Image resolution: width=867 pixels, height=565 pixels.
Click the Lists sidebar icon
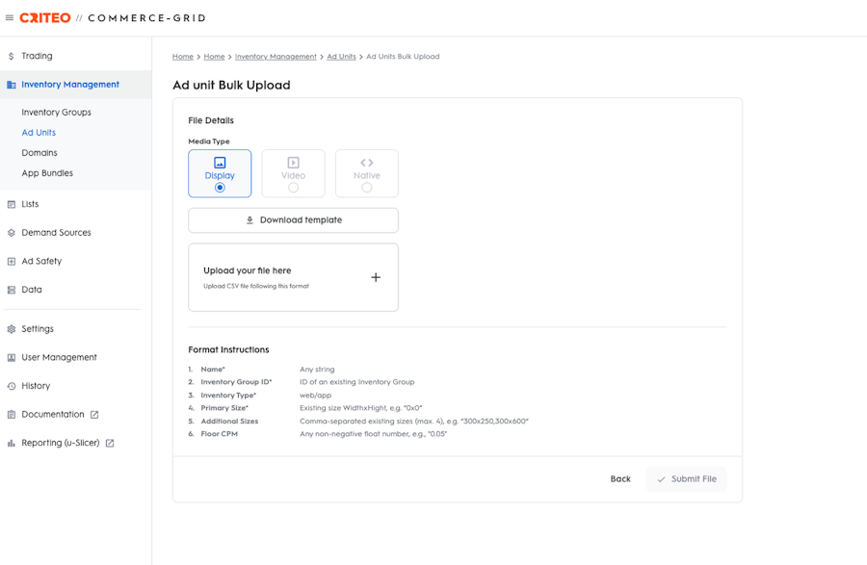coord(12,204)
